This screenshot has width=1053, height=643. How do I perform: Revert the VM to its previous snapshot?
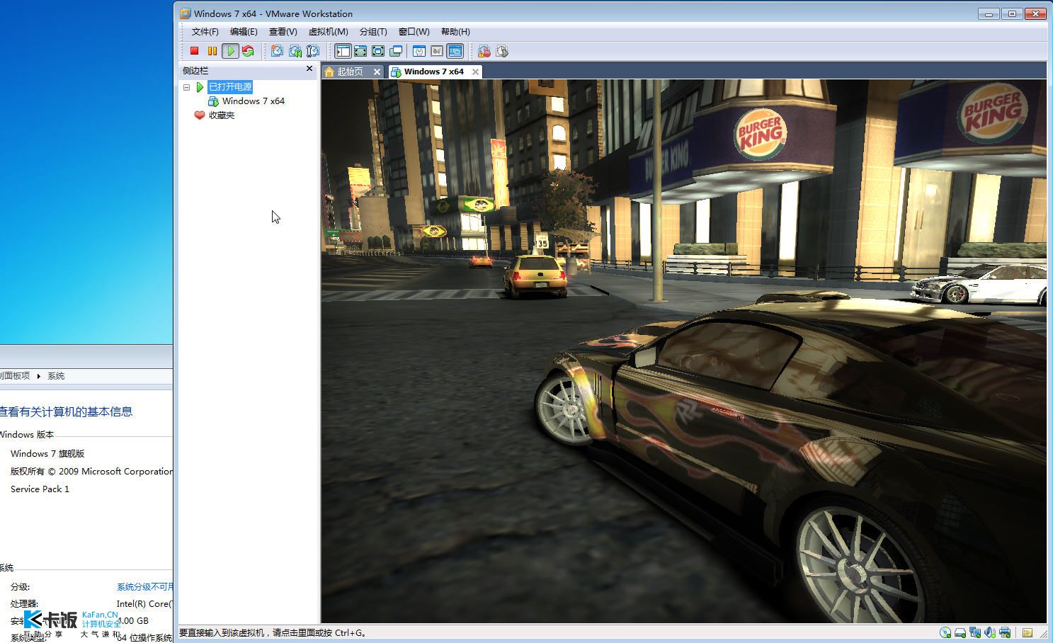[x=295, y=51]
